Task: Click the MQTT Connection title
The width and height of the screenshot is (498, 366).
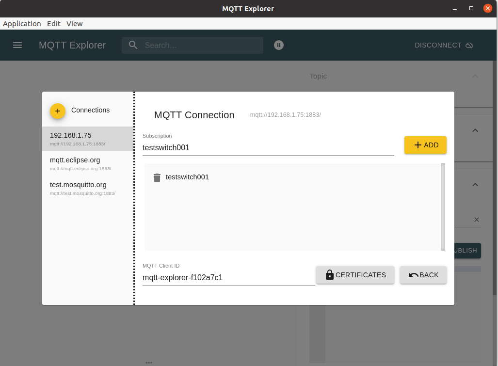Action: (x=194, y=115)
